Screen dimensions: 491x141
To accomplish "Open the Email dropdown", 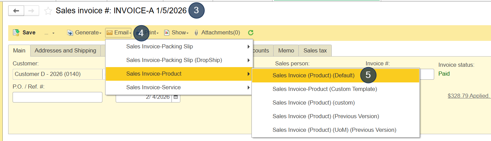I will coord(119,33).
